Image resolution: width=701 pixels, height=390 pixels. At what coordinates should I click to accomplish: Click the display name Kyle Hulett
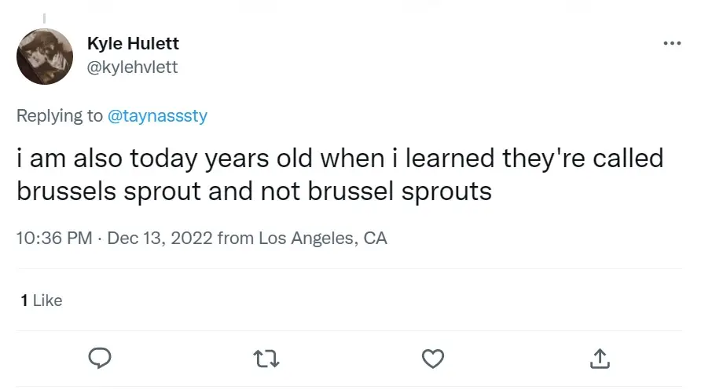tap(134, 44)
